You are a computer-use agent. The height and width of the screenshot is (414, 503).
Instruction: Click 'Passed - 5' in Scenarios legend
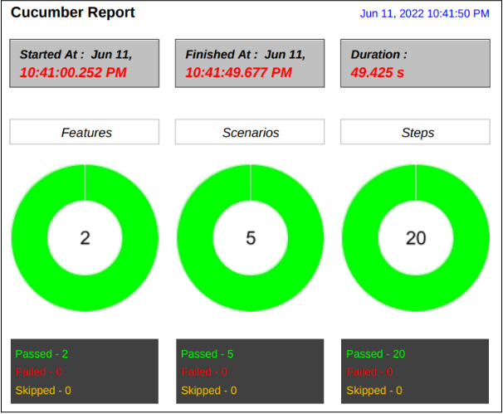coord(208,353)
